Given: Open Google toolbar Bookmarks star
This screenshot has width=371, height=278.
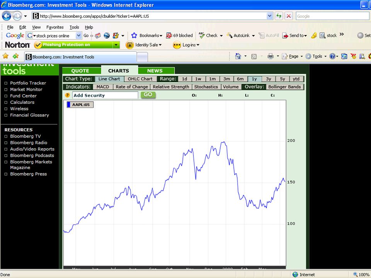Looking at the screenshot, I should (x=134, y=36).
